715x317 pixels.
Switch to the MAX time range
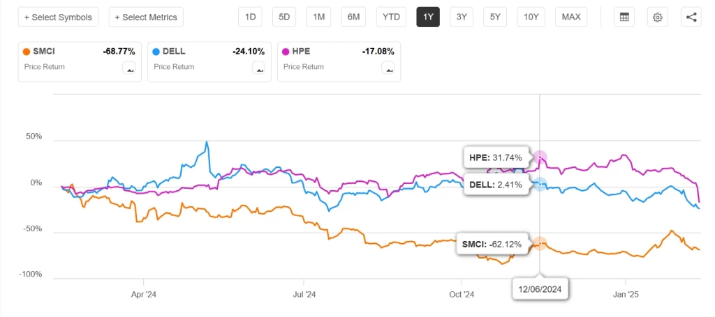click(x=571, y=17)
